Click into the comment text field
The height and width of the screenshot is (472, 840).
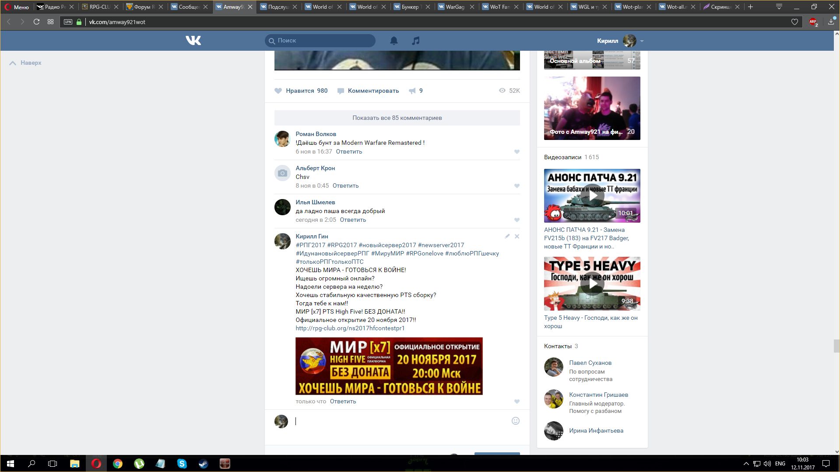pyautogui.click(x=401, y=421)
